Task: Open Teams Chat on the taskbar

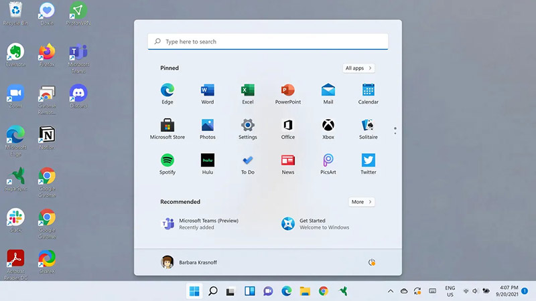Action: [268, 291]
